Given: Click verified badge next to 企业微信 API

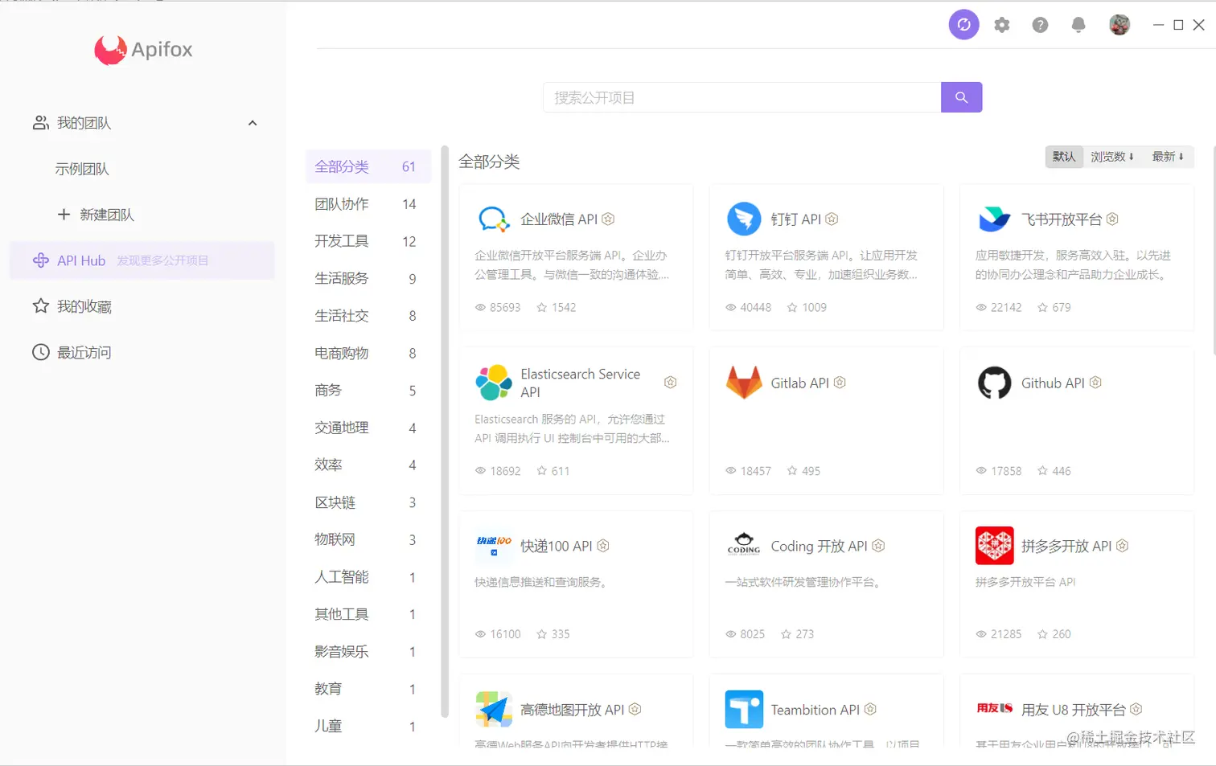Looking at the screenshot, I should click(609, 219).
